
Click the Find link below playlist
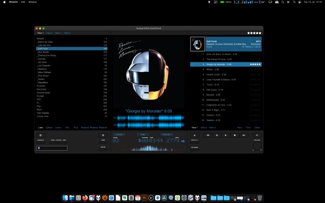point(248,127)
